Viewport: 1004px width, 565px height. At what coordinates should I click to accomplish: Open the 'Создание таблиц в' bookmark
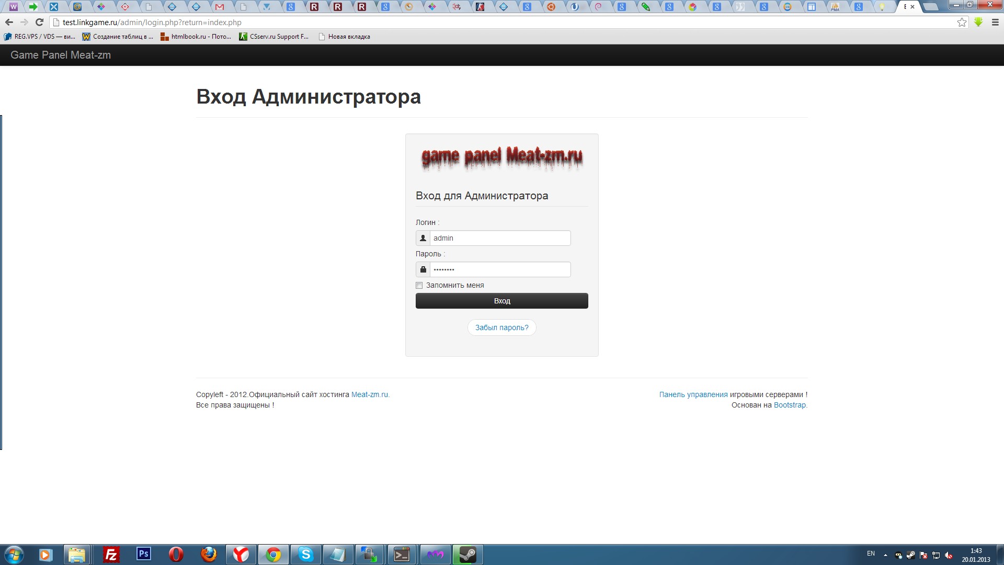[x=118, y=37]
